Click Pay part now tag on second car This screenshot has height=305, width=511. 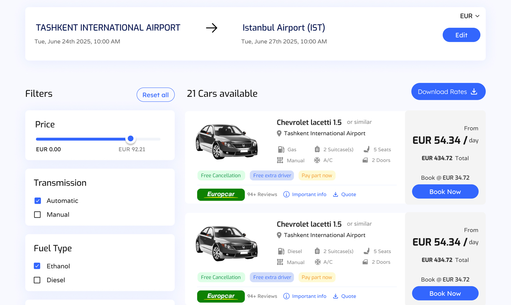coord(317,277)
